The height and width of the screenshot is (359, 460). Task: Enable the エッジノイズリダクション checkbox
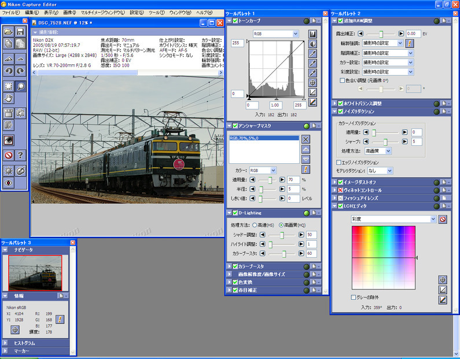click(x=338, y=162)
